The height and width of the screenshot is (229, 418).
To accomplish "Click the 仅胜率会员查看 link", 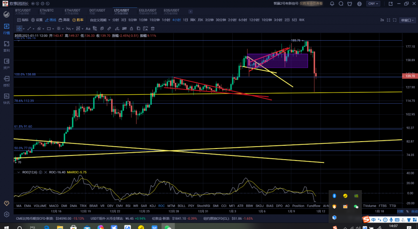I will tap(312, 3).
